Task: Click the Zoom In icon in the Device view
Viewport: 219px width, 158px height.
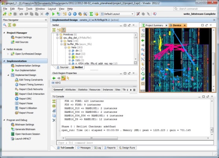Action: pyautogui.click(x=143, y=50)
